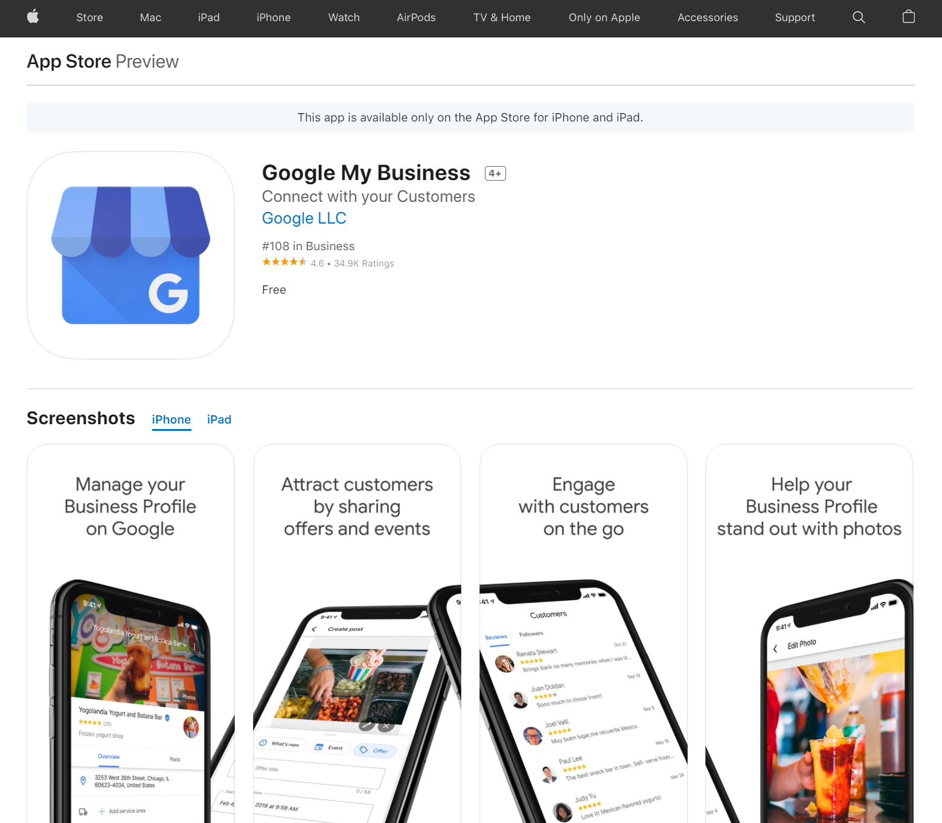Open the Store menu item

point(89,18)
